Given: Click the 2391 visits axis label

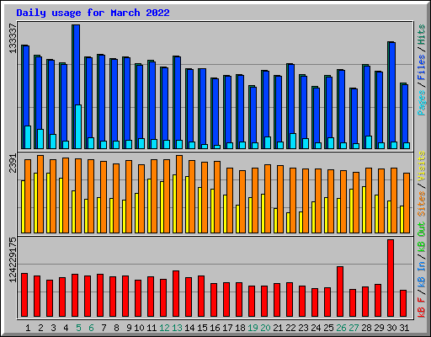Looking at the screenshot, I should tap(13, 163).
